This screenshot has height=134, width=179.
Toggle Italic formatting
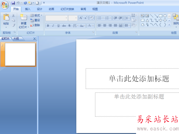click(x=53, y=26)
